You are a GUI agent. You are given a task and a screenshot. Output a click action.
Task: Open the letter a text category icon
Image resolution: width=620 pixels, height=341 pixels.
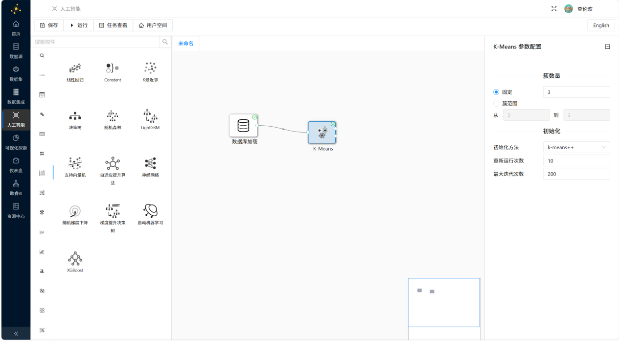pos(42,271)
